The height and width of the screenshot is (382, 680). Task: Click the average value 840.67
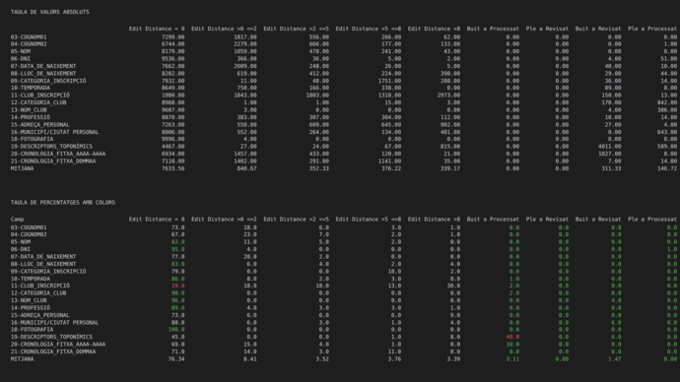[x=246, y=168]
